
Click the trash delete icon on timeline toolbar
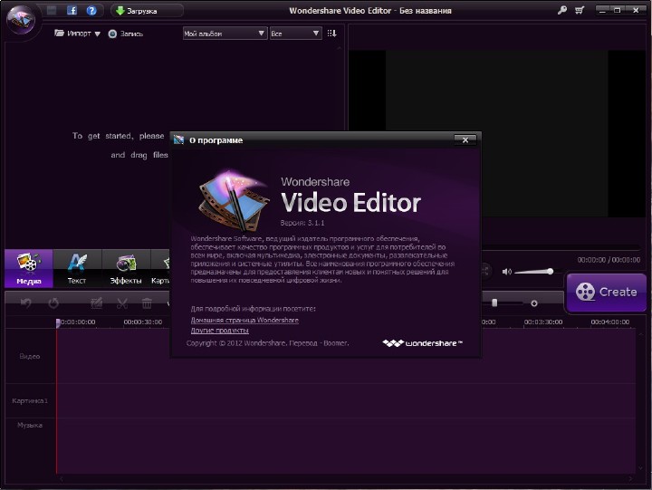(147, 303)
